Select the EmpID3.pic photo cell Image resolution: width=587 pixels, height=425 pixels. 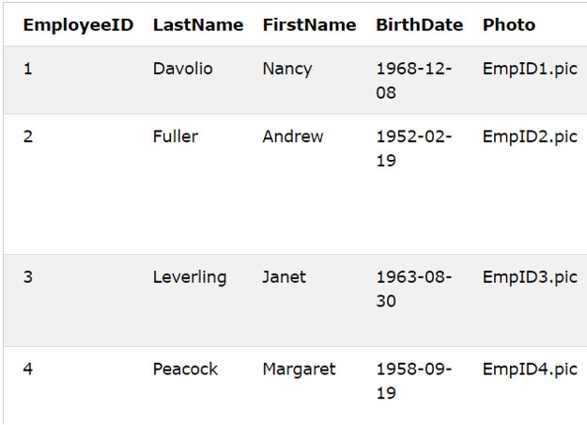(x=530, y=277)
